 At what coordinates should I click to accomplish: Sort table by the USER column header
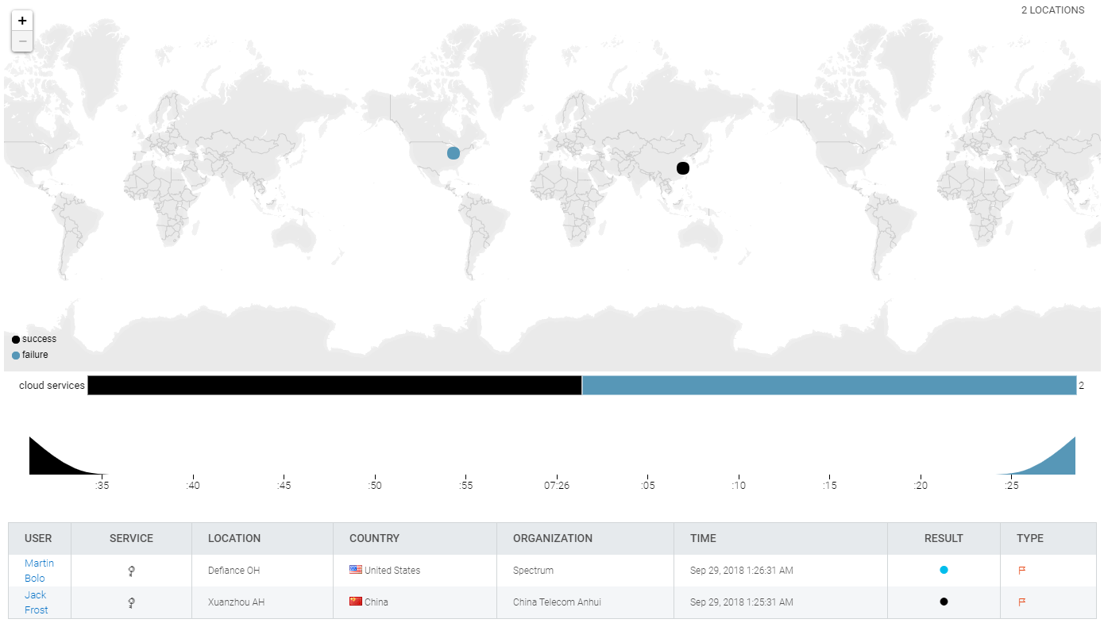(x=38, y=538)
